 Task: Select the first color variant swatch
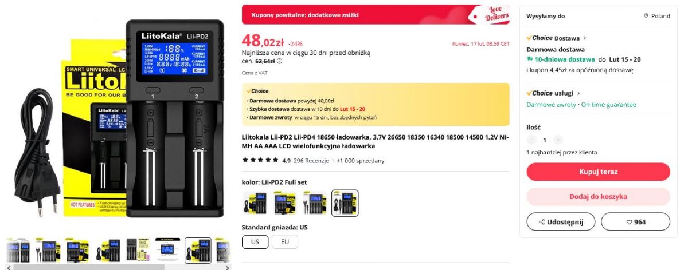point(255,203)
